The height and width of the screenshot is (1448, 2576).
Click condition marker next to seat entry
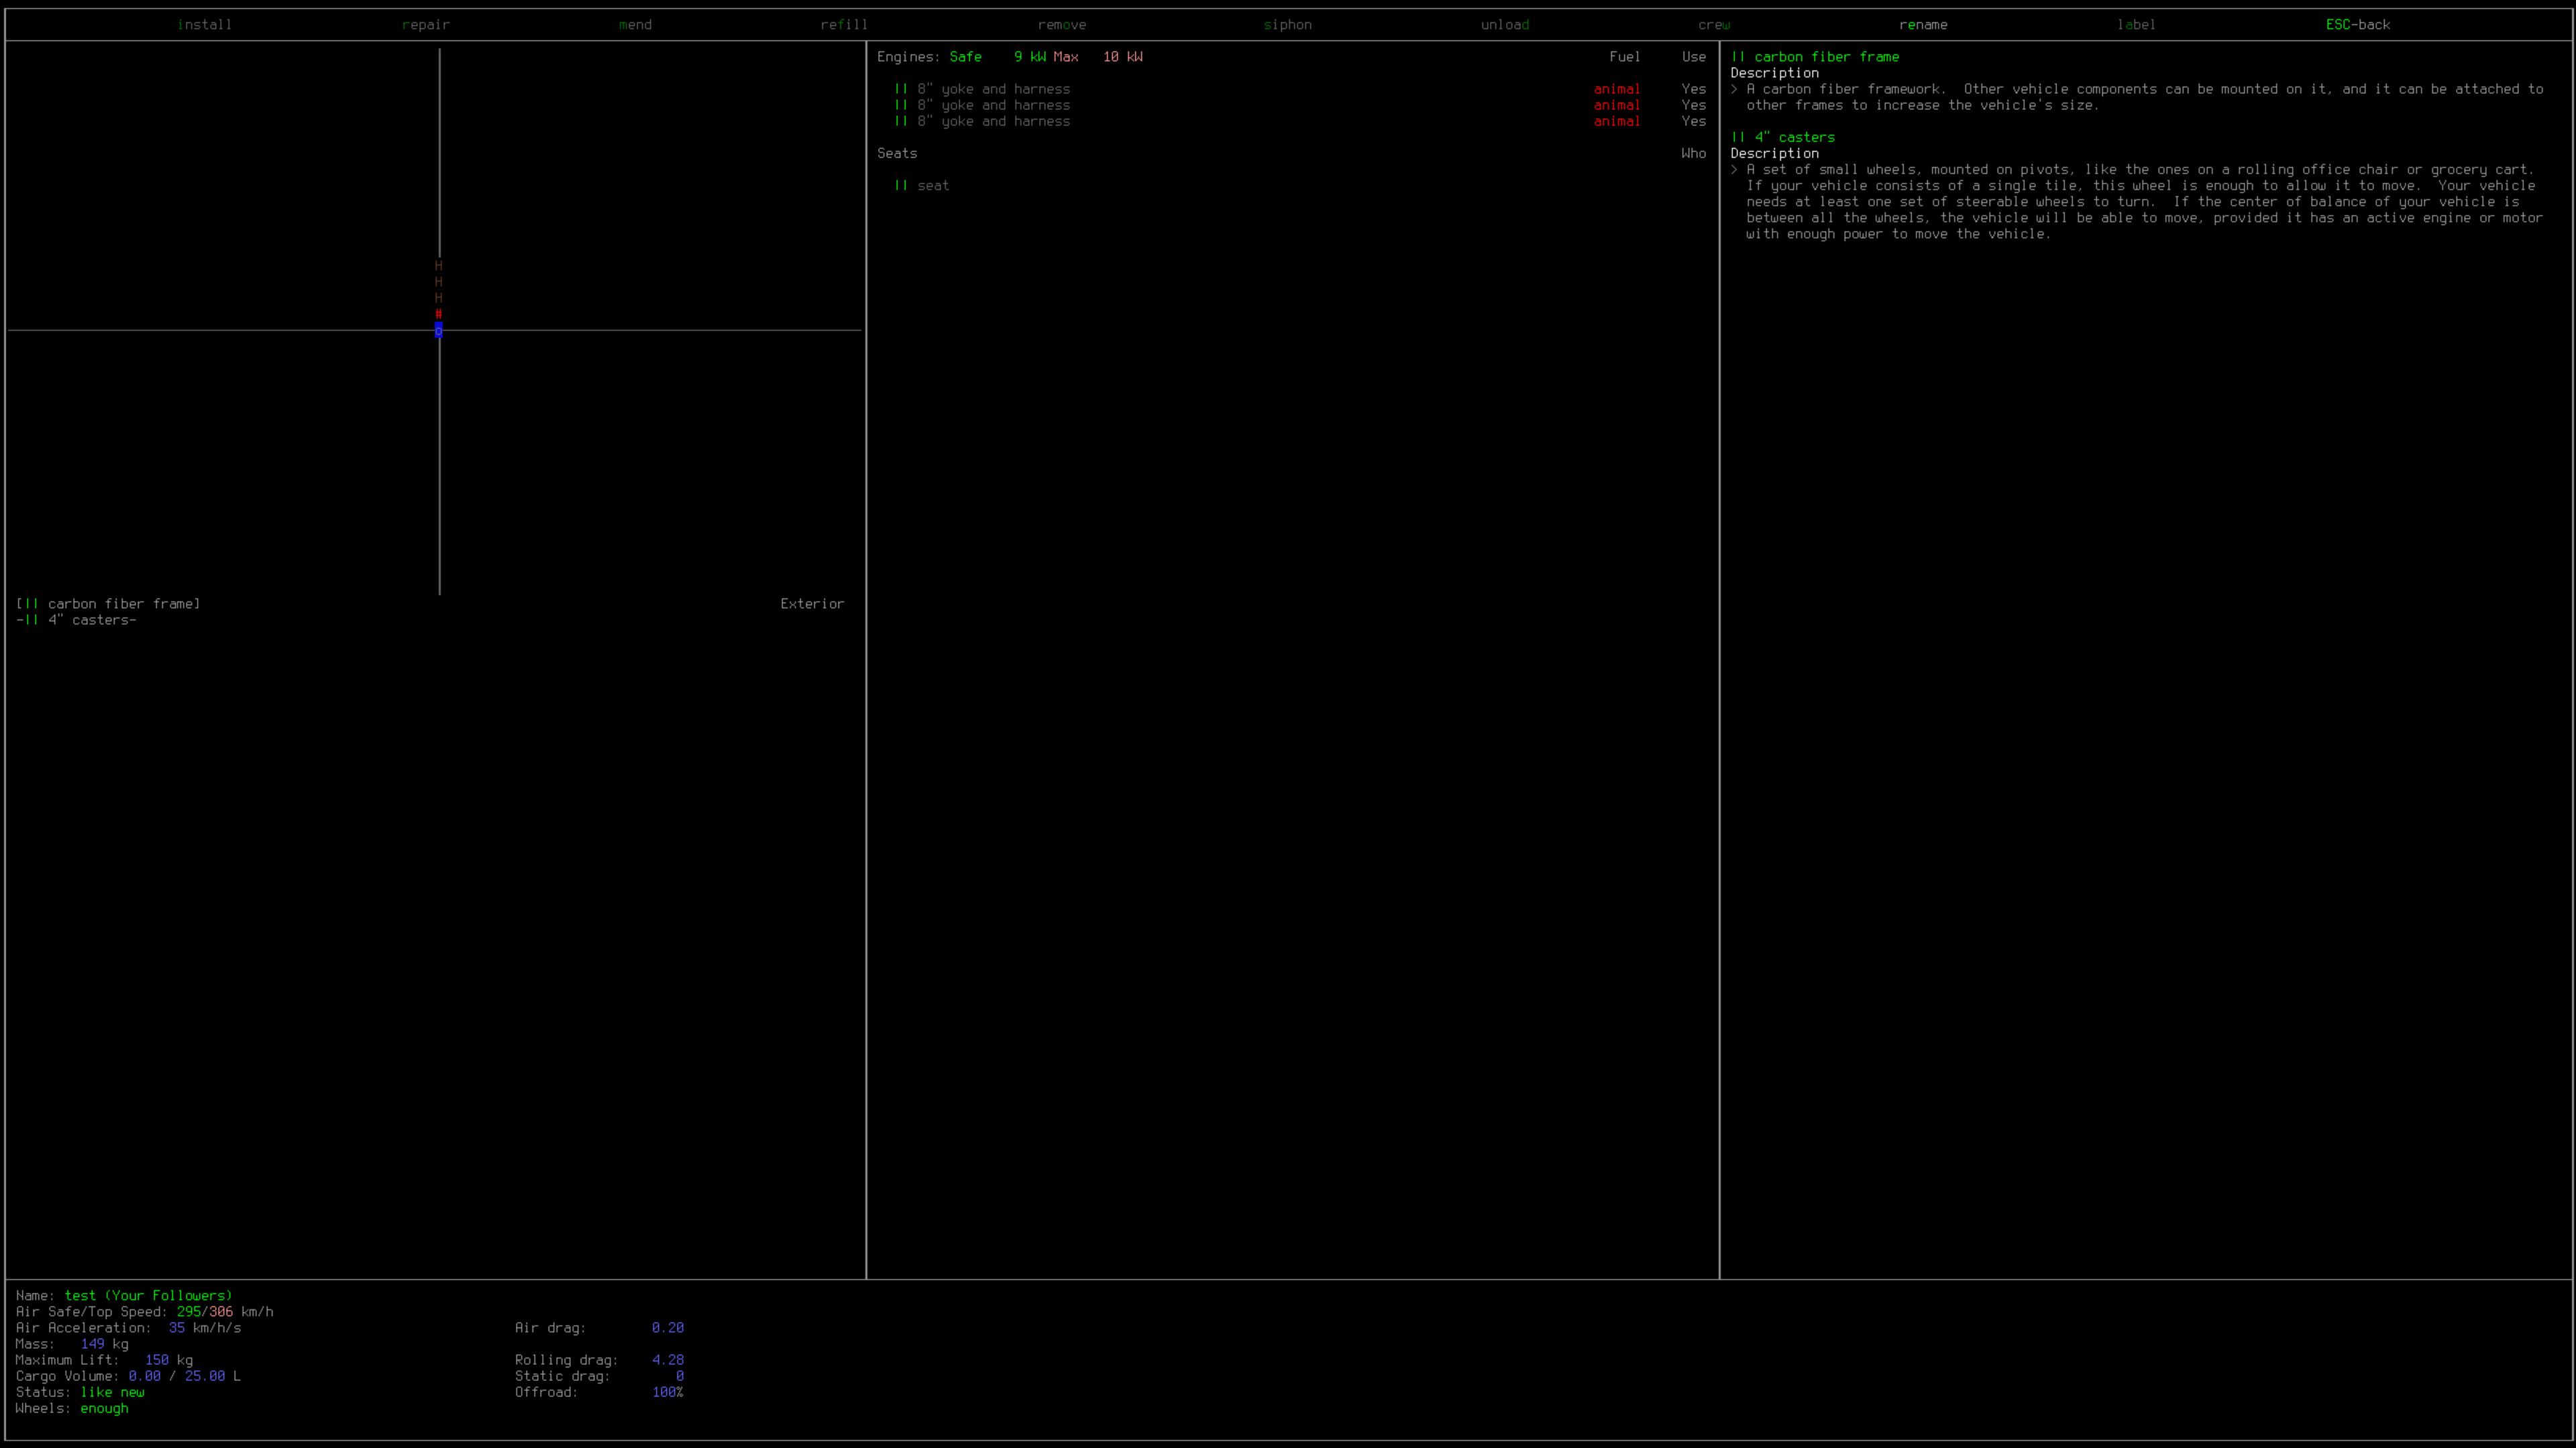coord(901,185)
